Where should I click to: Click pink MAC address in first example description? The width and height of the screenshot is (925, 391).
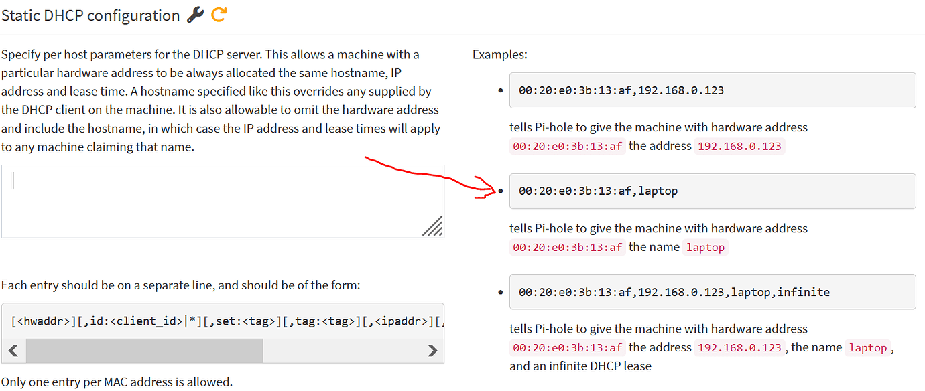[x=567, y=146]
